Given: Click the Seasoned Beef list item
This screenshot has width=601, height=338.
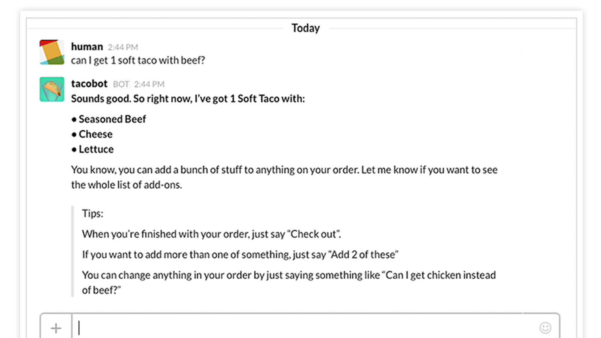Looking at the screenshot, I should tap(109, 119).
